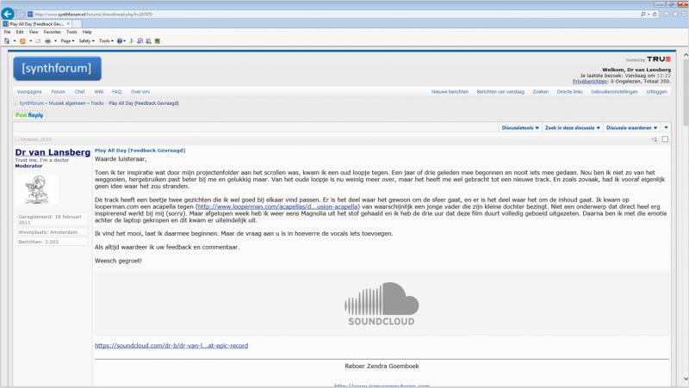Screen dimensions: 689x388
Task: Expand the RSS feeds dropdown arrow
Action: (x=30, y=40)
